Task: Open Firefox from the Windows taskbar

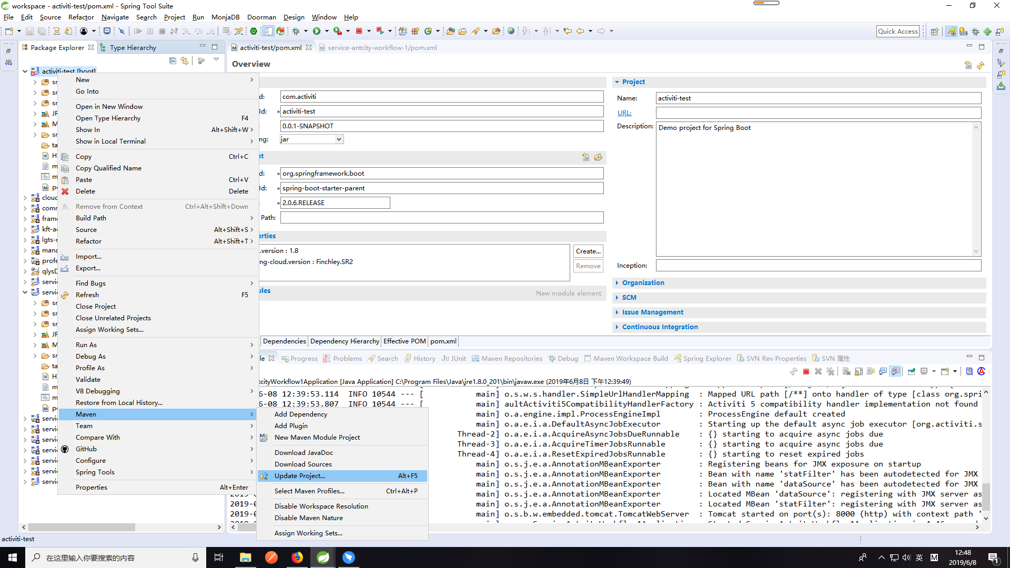Action: pyautogui.click(x=297, y=557)
